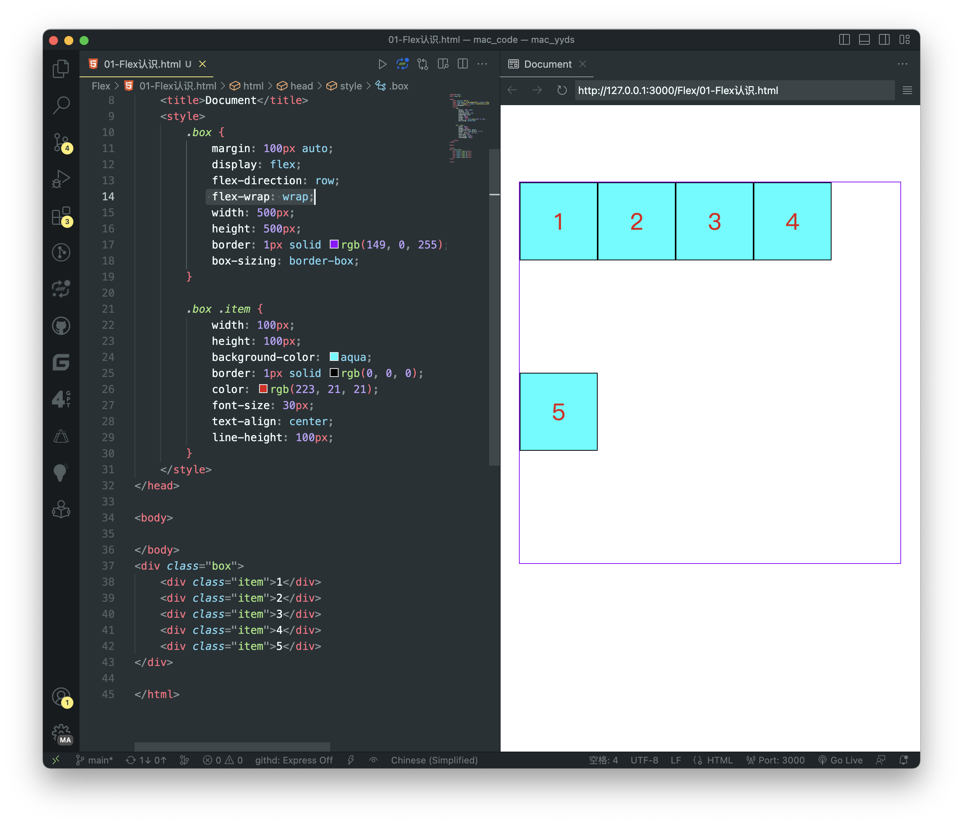Change indentation 空格: 4 setting
Image resolution: width=963 pixels, height=825 pixels.
click(x=604, y=760)
